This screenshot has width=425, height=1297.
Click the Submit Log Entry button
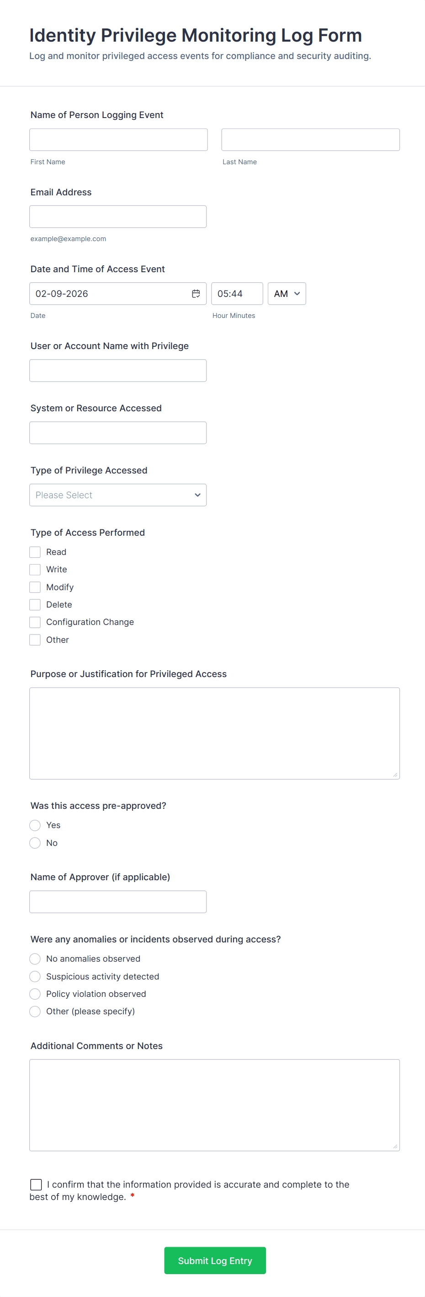[215, 1260]
